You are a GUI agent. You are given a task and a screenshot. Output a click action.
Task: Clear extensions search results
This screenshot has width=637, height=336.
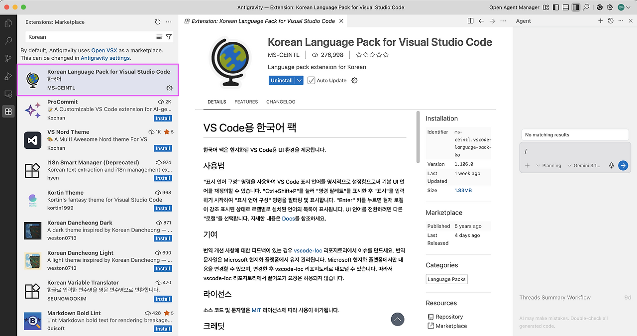click(159, 37)
